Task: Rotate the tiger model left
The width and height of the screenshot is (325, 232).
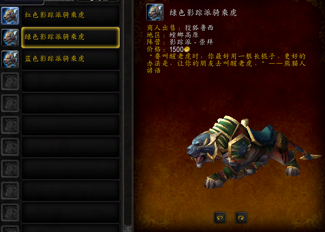Action: tap(220, 218)
